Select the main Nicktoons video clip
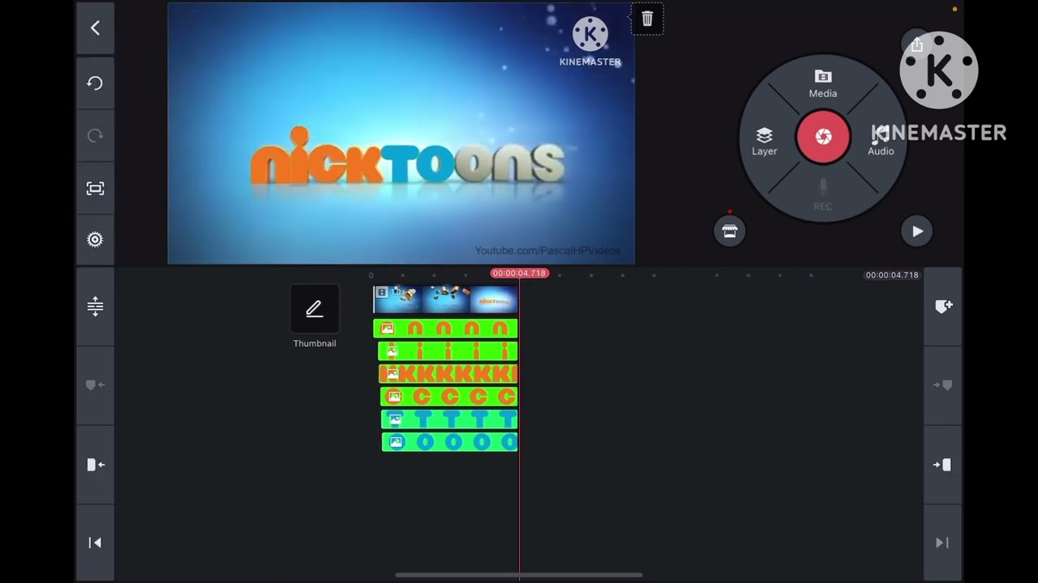The image size is (1038, 583). (445, 300)
